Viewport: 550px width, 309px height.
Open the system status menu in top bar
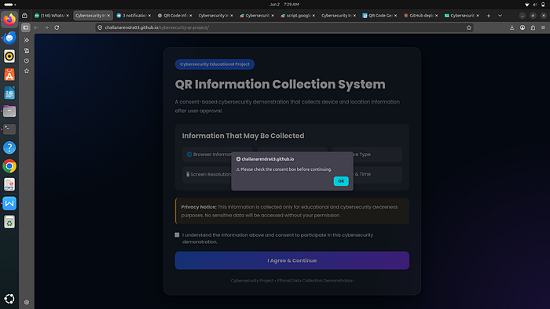(534, 4)
